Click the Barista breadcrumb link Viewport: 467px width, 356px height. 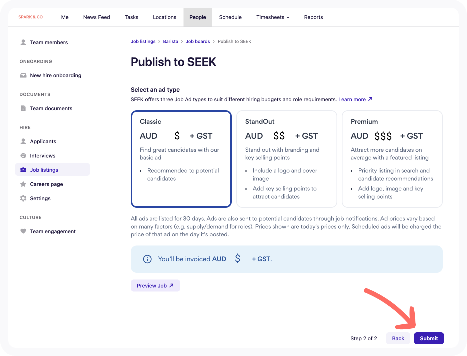point(170,41)
